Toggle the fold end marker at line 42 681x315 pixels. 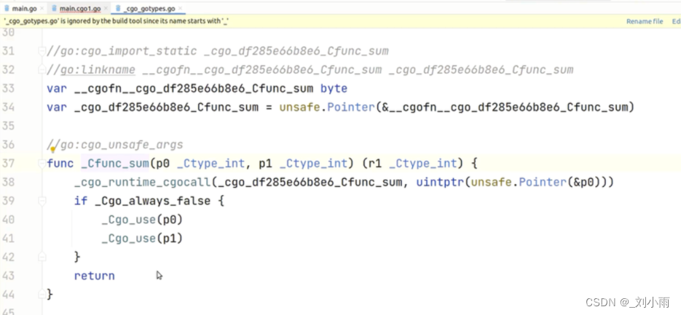(x=42, y=257)
